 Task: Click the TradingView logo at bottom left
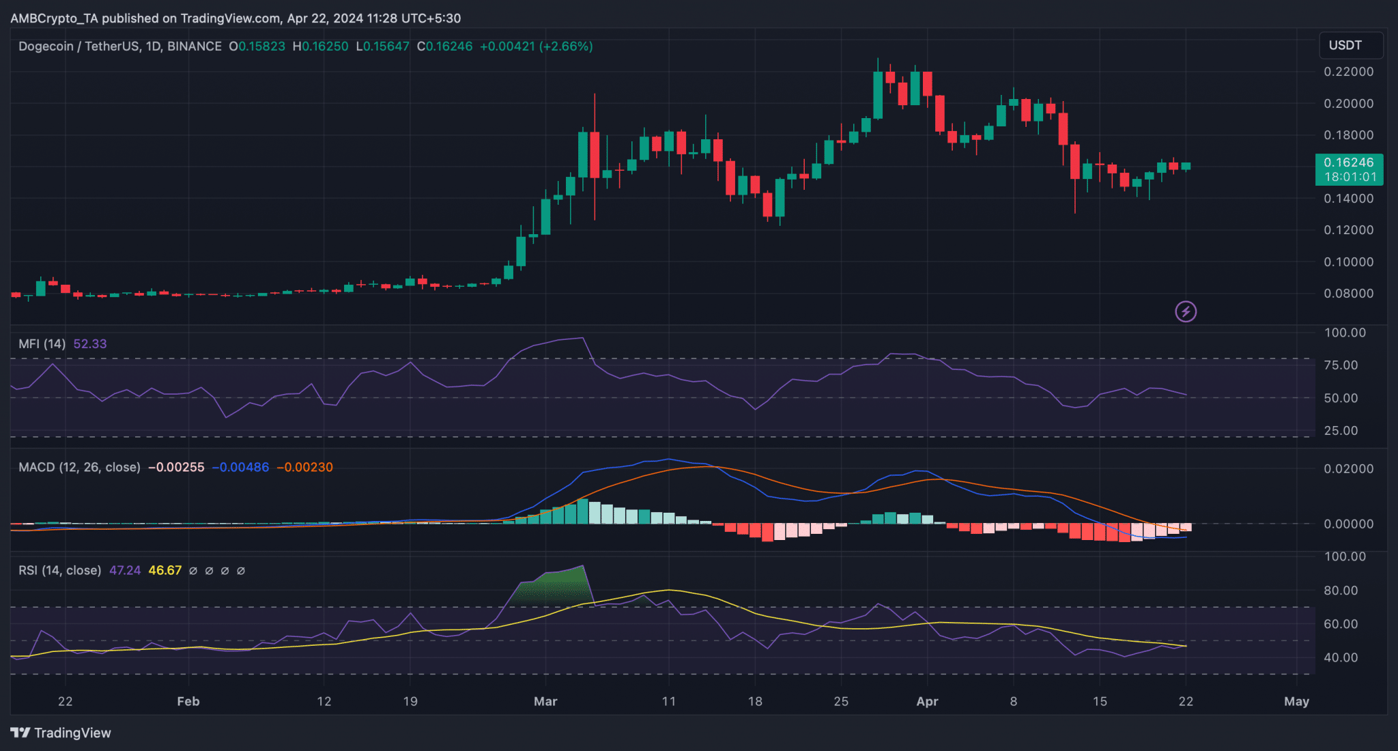pyautogui.click(x=61, y=733)
